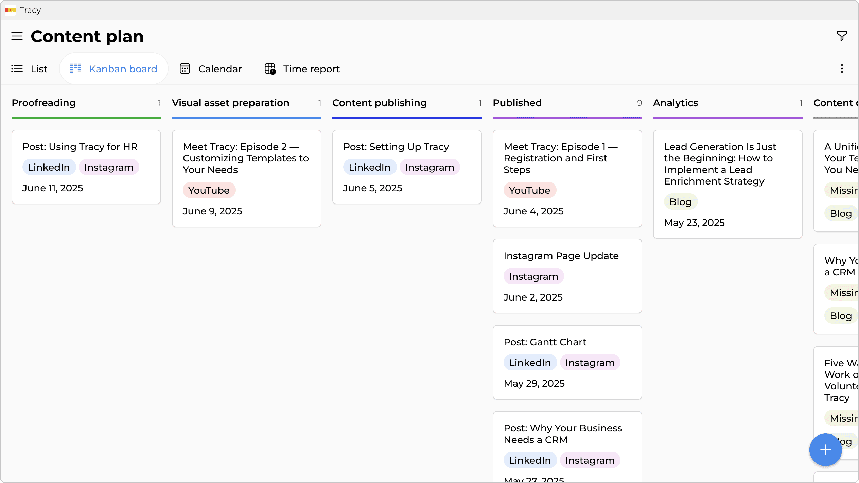Image resolution: width=859 pixels, height=483 pixels.
Task: Open the hamburger navigation menu
Action: (x=17, y=36)
